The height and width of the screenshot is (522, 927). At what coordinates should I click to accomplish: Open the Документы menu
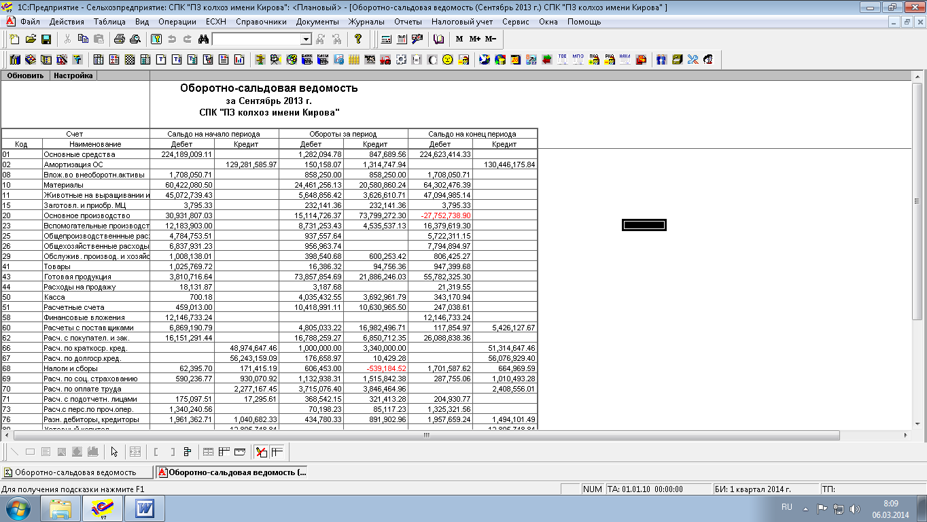click(x=317, y=22)
